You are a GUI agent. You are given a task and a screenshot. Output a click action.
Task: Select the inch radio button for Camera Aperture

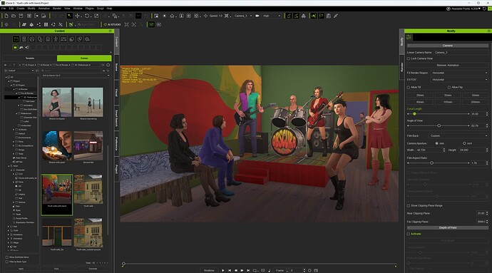tap(464, 143)
